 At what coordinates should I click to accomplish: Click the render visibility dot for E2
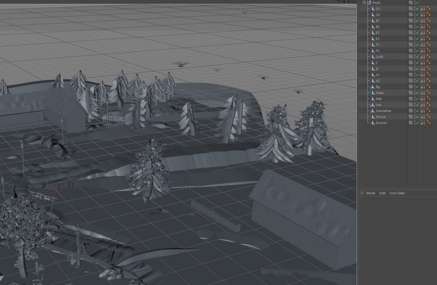415,40
